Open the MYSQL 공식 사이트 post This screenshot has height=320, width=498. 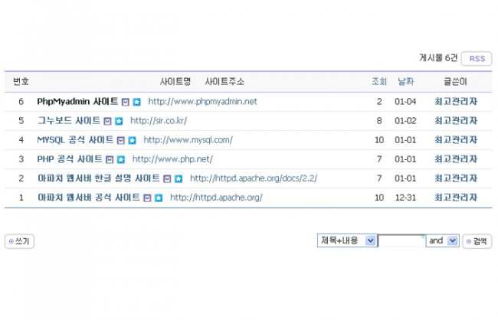75,139
